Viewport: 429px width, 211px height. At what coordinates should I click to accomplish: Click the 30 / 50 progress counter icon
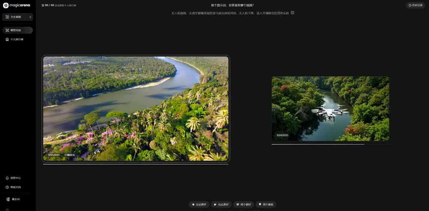(x=43, y=5)
